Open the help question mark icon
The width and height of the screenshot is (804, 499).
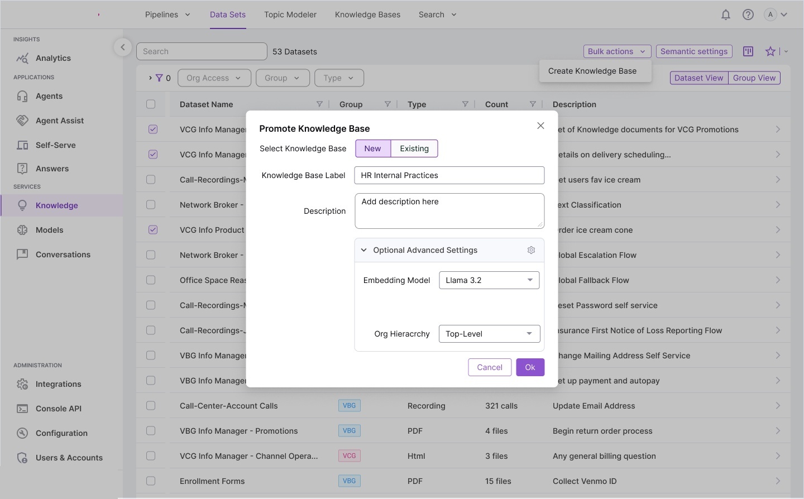[x=748, y=15]
